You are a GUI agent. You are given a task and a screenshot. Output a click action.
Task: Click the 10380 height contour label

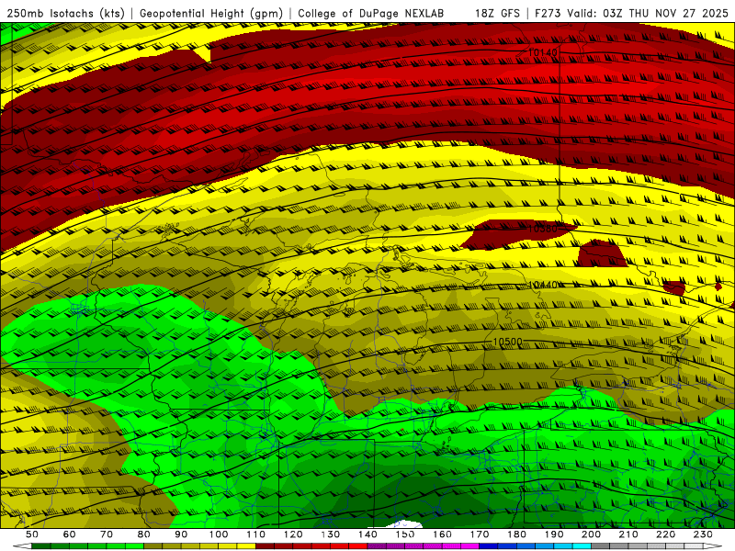click(543, 229)
